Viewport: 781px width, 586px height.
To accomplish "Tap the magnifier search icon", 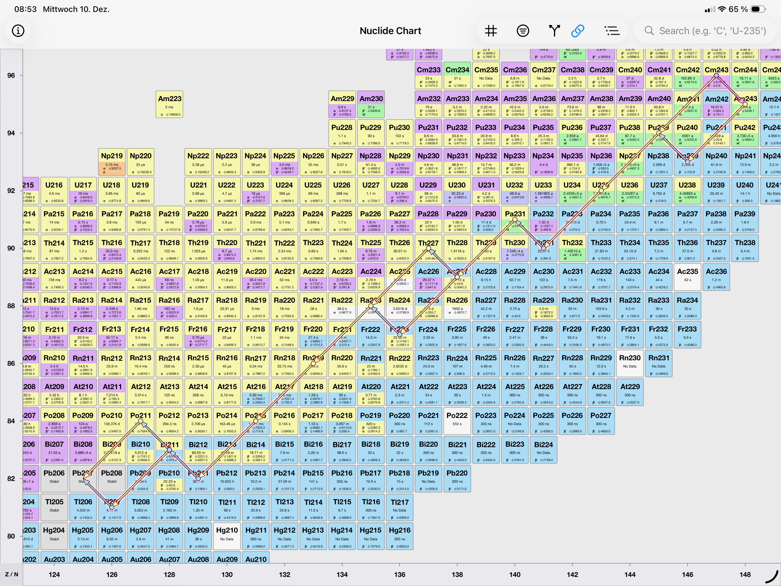I will [649, 31].
